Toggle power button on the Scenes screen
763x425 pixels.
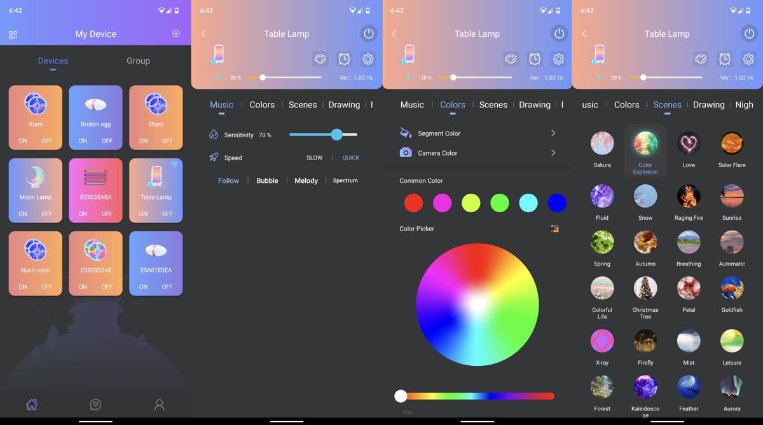pos(749,34)
